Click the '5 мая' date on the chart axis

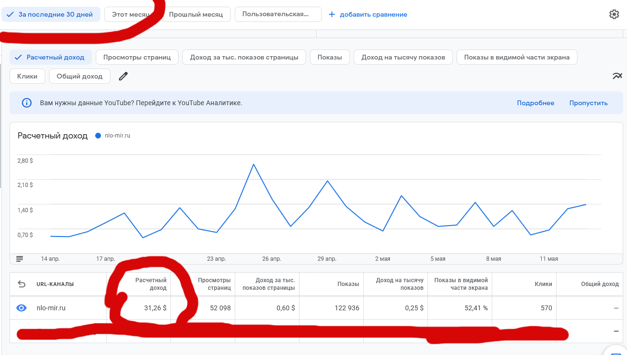[x=438, y=259]
